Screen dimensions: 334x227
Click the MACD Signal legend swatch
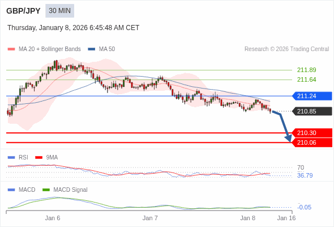pos(46,190)
